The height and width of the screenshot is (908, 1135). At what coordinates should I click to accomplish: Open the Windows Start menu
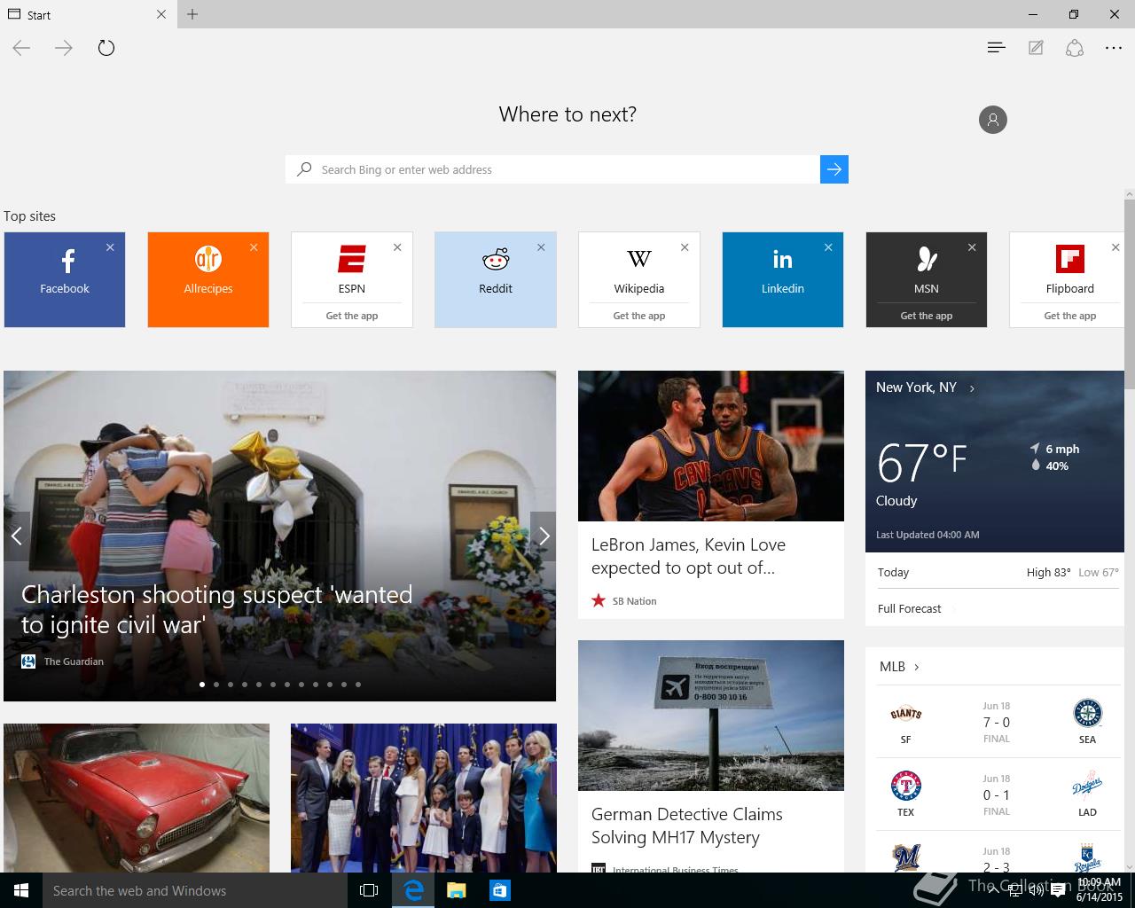pyautogui.click(x=21, y=890)
